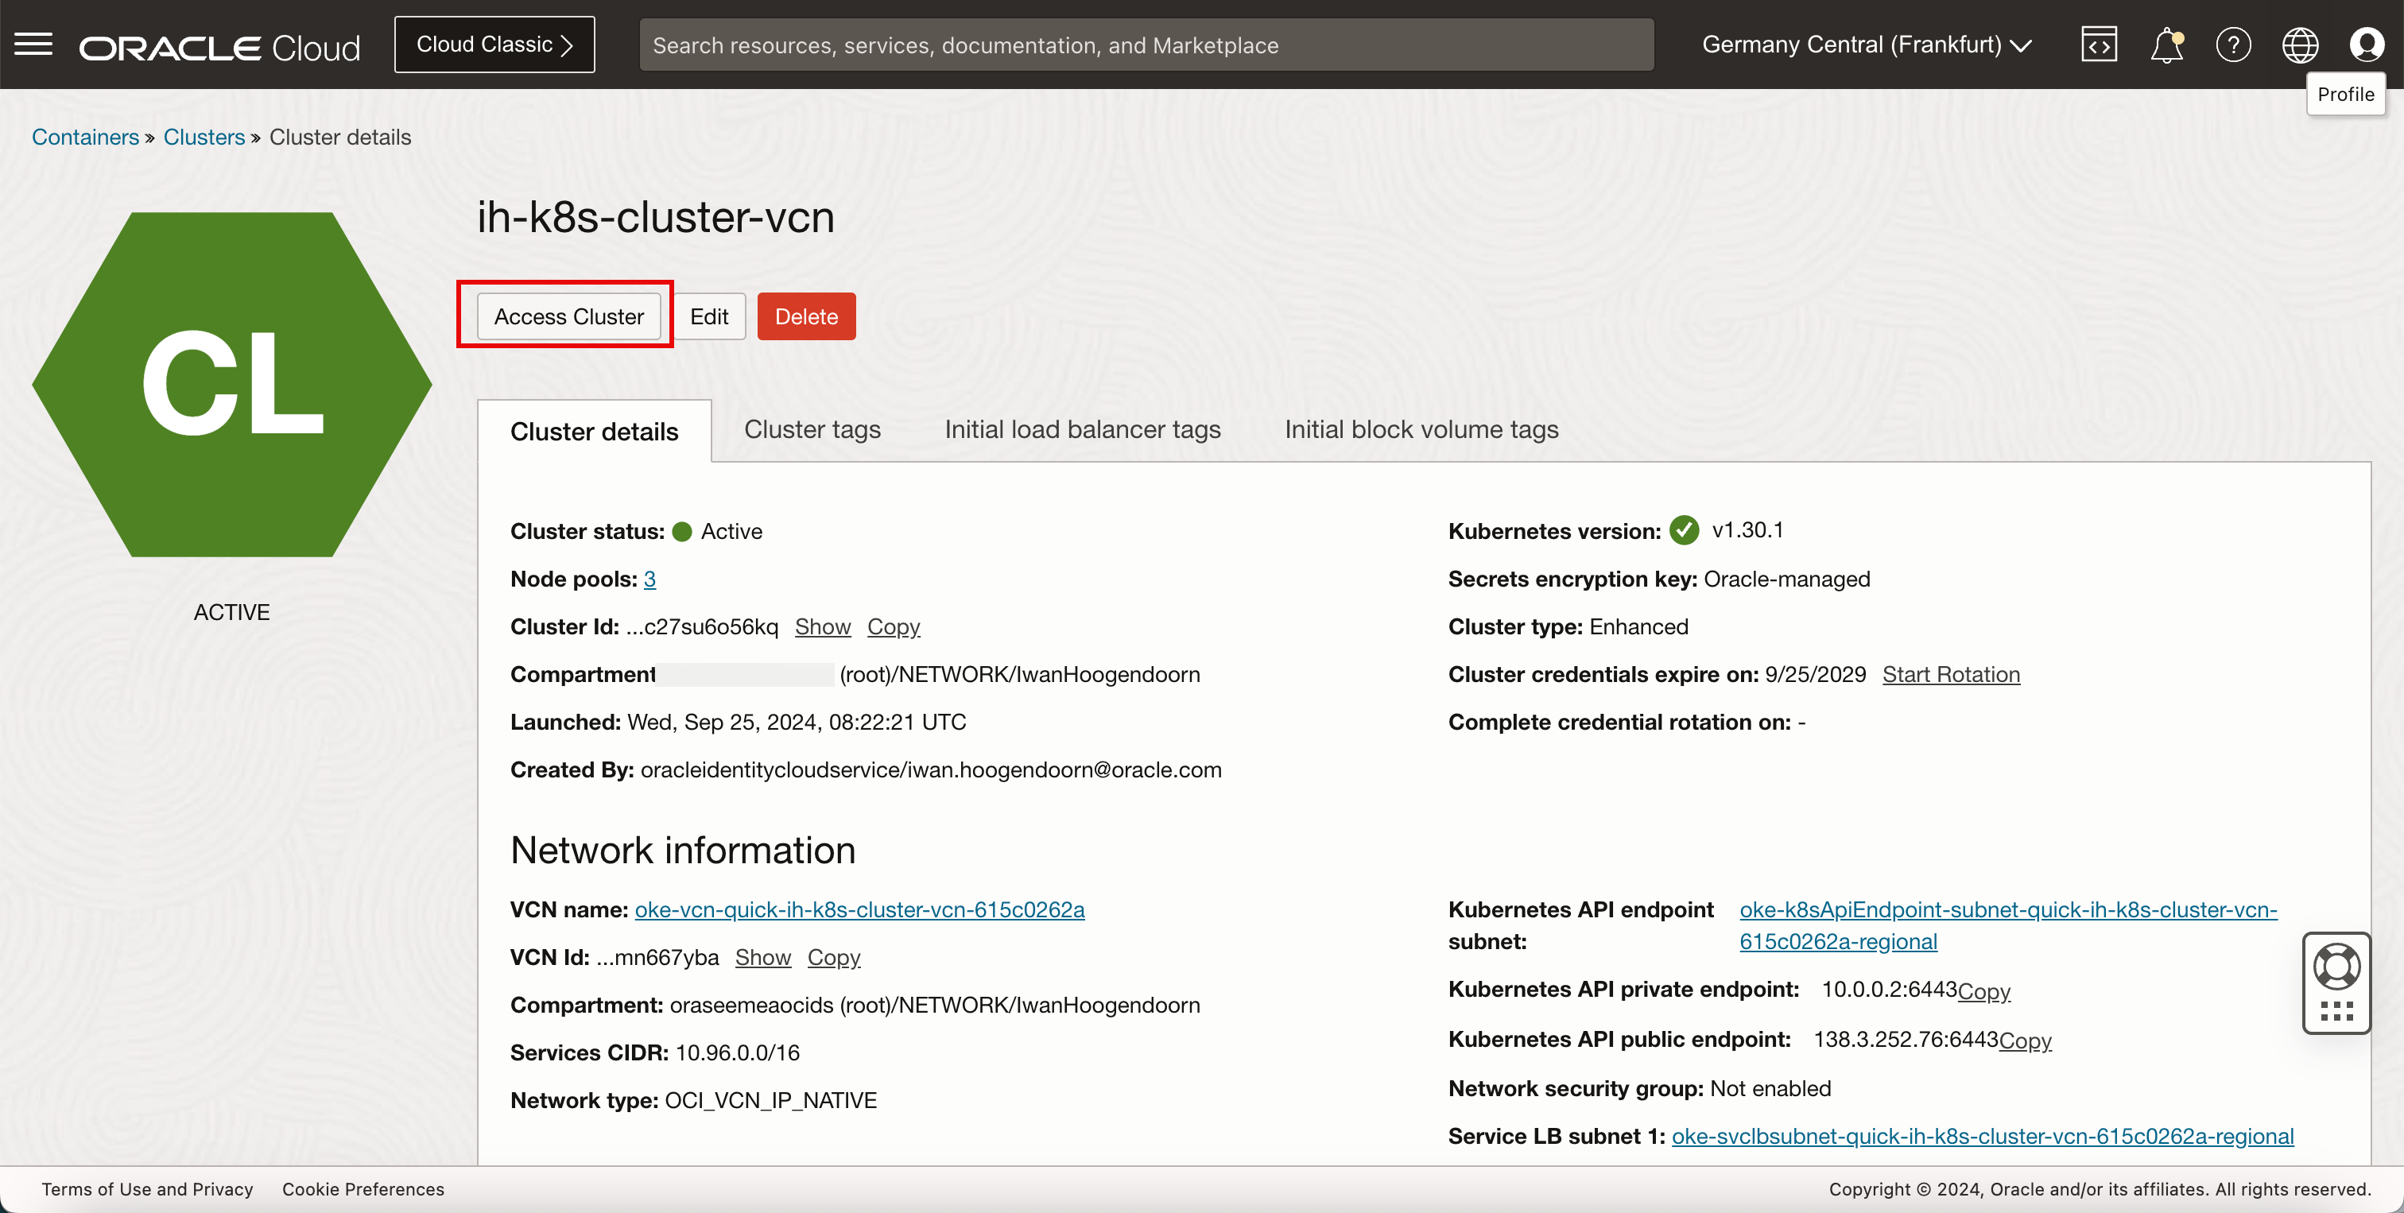Click Start Rotation for cluster credentials
2404x1213 pixels.
click(1950, 675)
